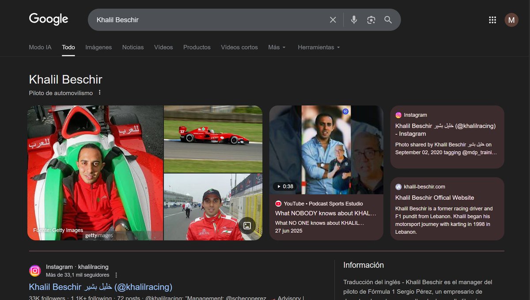Screen dimensions: 530x300
Task: Expand the Más dropdown
Action: 277,47
